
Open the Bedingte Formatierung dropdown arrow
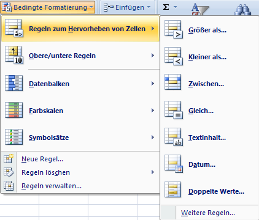click(91, 7)
